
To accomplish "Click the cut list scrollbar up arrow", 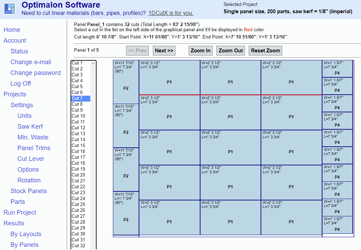I will (x=93, y=63).
